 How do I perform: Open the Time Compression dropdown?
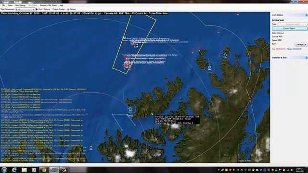25,9
